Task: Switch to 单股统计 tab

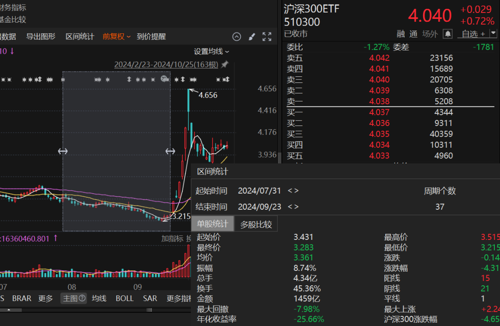Action: point(212,224)
